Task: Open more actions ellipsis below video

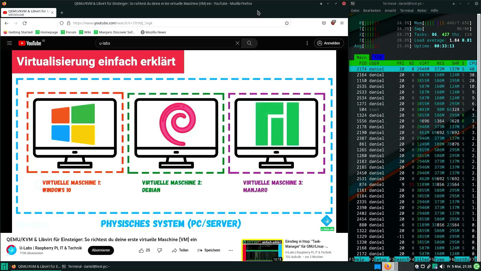Action: [231, 250]
